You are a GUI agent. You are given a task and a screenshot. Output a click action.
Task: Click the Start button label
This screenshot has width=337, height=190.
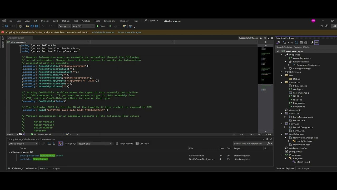[x=103, y=26]
